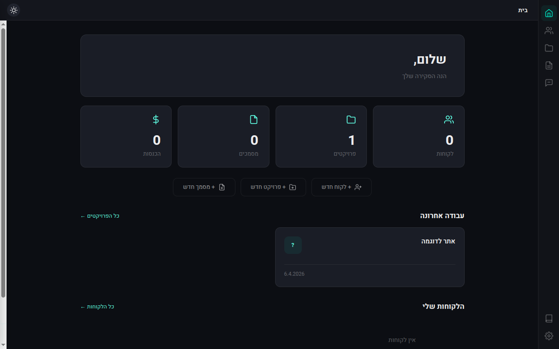Image resolution: width=559 pixels, height=349 pixels.
Task: Click the vertical scrollbar thumb
Action: point(3,163)
